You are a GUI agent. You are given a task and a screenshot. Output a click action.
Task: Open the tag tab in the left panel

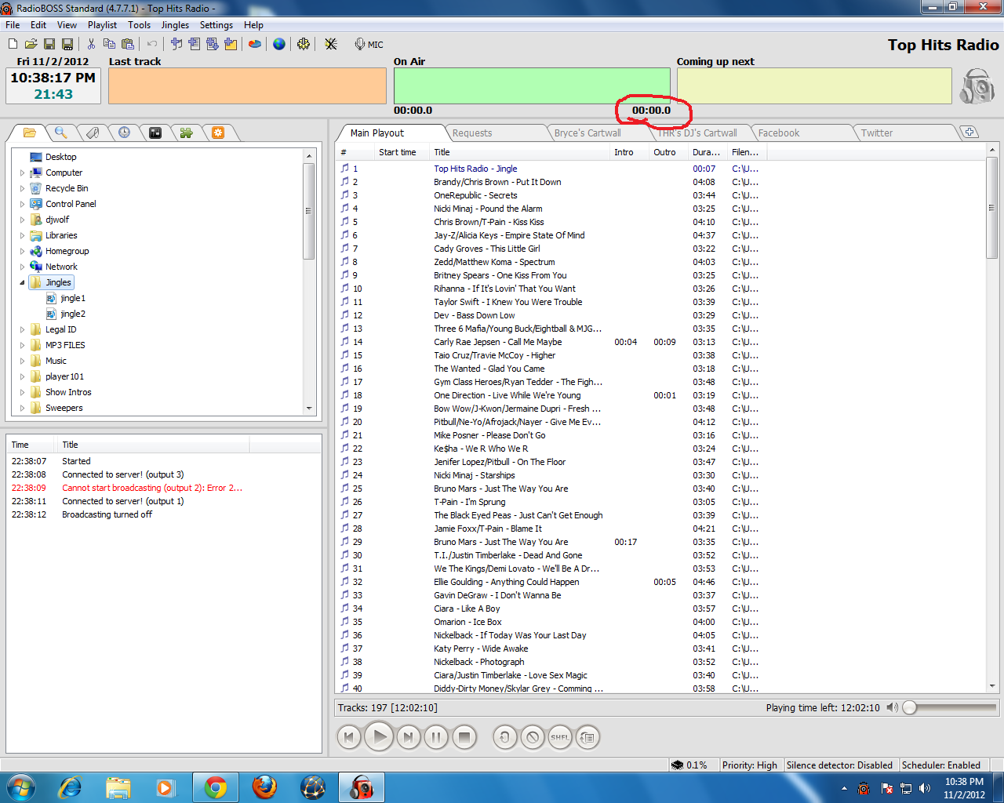[93, 133]
